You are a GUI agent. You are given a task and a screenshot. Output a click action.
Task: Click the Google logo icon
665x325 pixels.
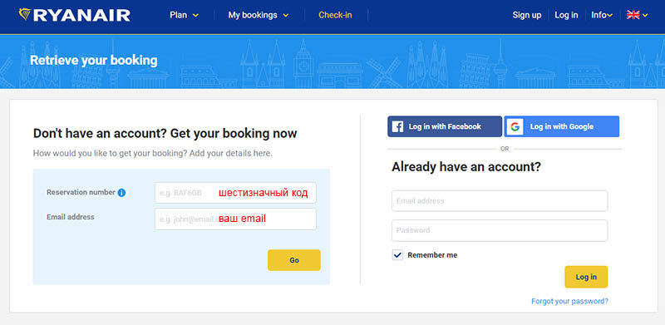coord(515,126)
